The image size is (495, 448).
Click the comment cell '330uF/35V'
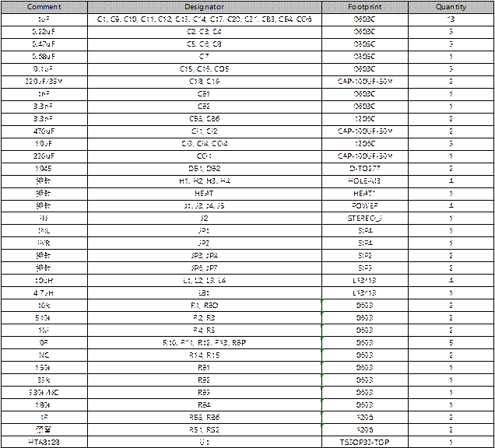(44, 82)
